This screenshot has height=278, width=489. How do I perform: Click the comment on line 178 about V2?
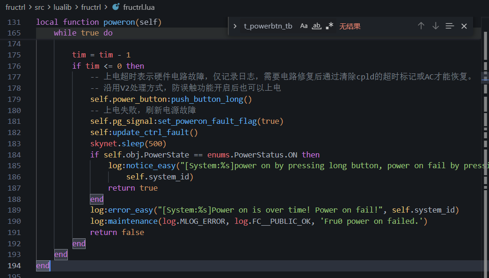(x=186, y=88)
